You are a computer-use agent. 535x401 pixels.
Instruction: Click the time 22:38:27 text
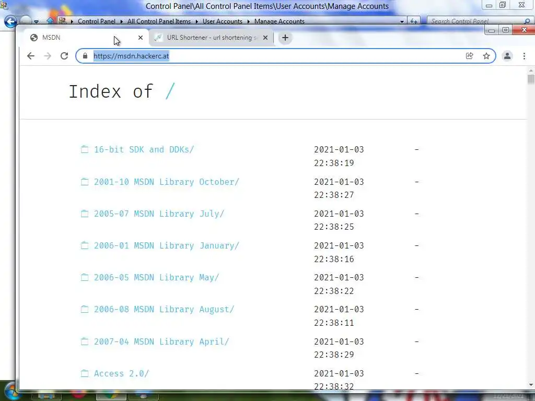pyautogui.click(x=334, y=195)
